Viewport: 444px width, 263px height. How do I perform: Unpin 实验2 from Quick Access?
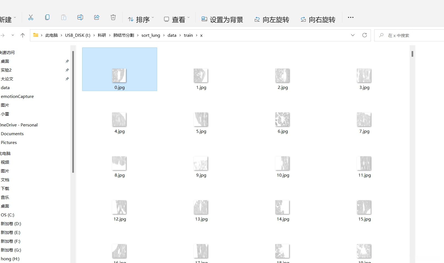pyautogui.click(x=67, y=70)
